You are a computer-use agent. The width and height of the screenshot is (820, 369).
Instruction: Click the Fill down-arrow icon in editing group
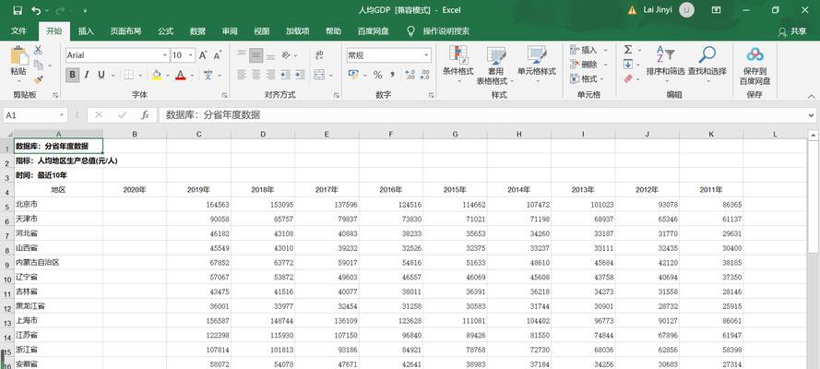[628, 65]
